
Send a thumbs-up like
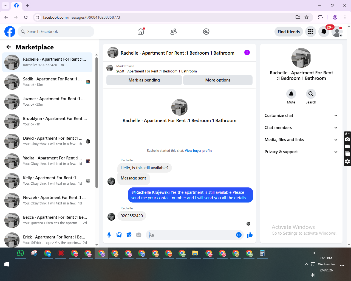pyautogui.click(x=250, y=235)
